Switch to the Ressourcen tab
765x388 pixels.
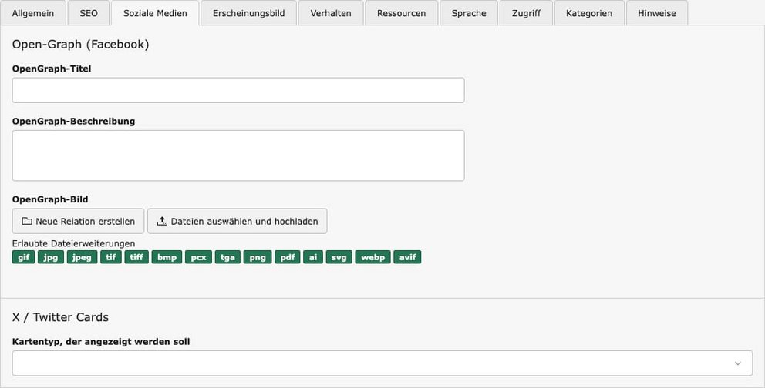(x=401, y=13)
